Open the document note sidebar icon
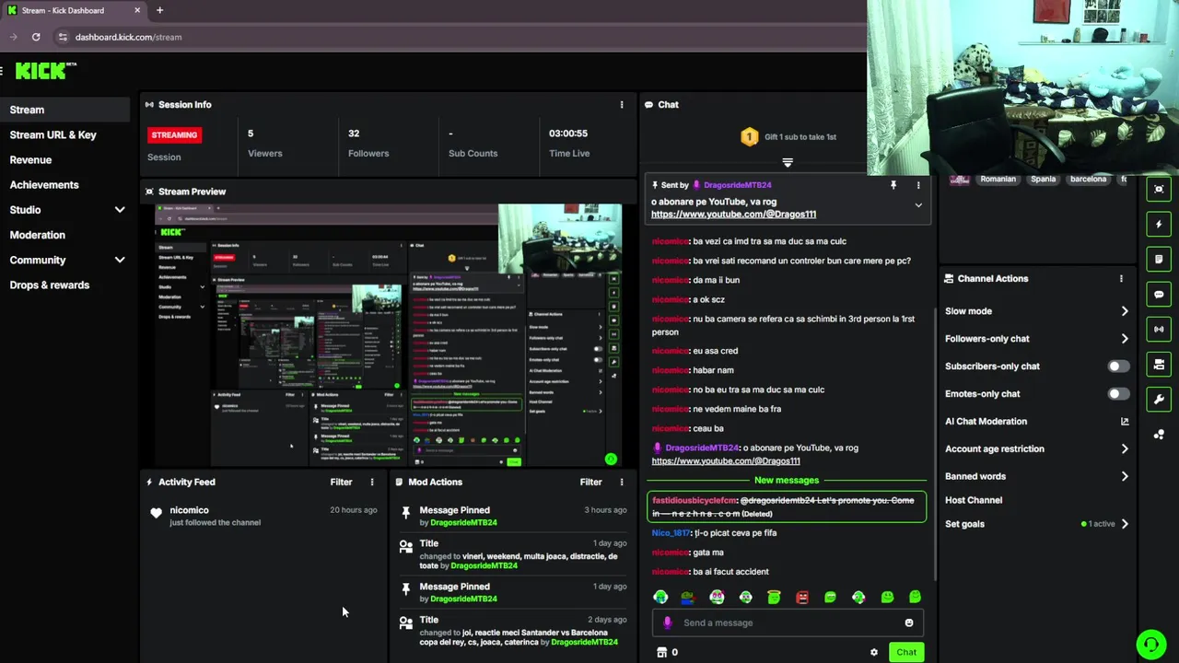This screenshot has height=663, width=1179. point(1159,259)
